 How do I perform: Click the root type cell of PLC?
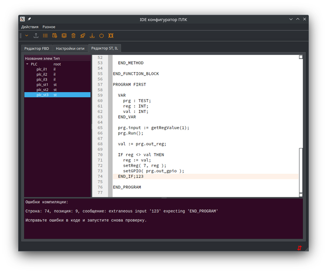(x=57, y=64)
